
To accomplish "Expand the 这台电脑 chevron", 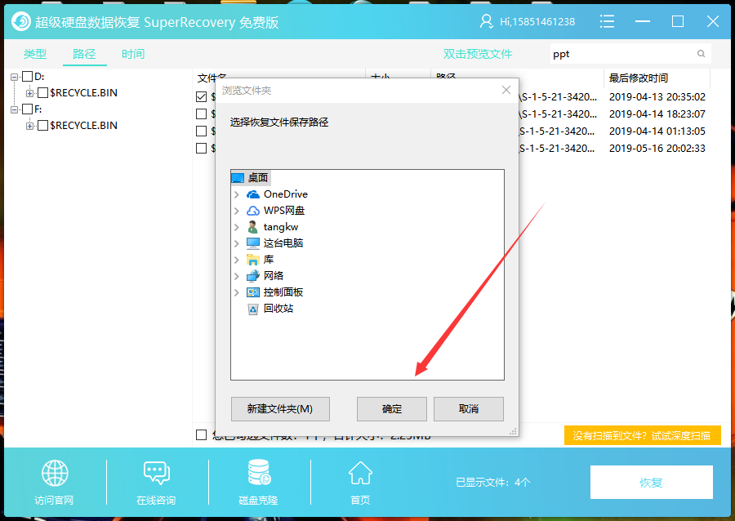I will [237, 243].
